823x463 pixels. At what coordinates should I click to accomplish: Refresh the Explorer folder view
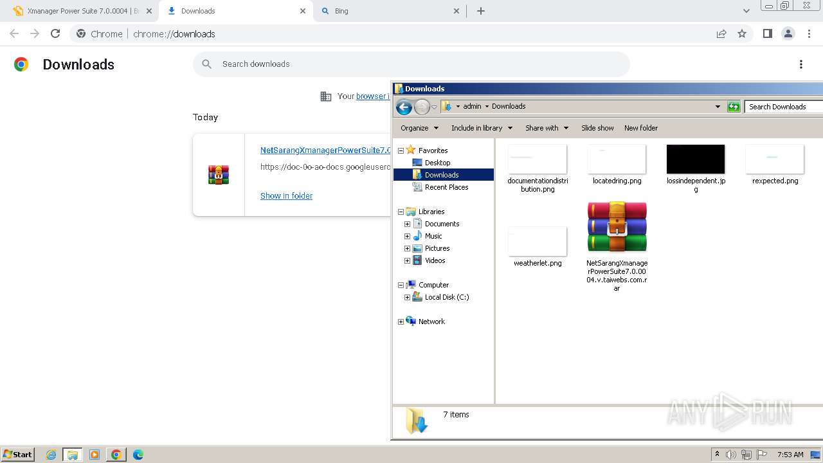[x=734, y=107]
